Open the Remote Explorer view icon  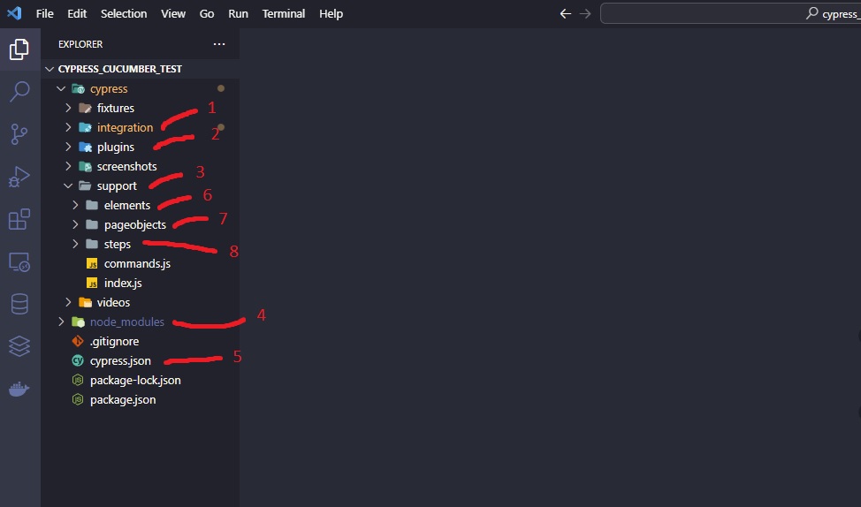pyautogui.click(x=19, y=261)
